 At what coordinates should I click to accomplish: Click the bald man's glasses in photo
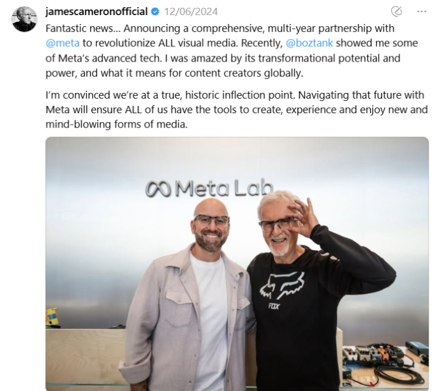click(x=211, y=220)
